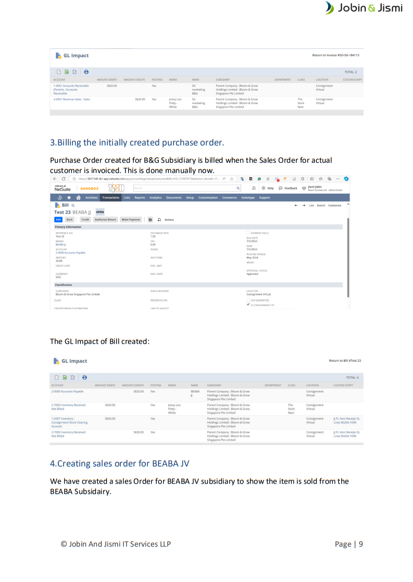
Task: Open the Documents menu
Action: click(x=174, y=198)
